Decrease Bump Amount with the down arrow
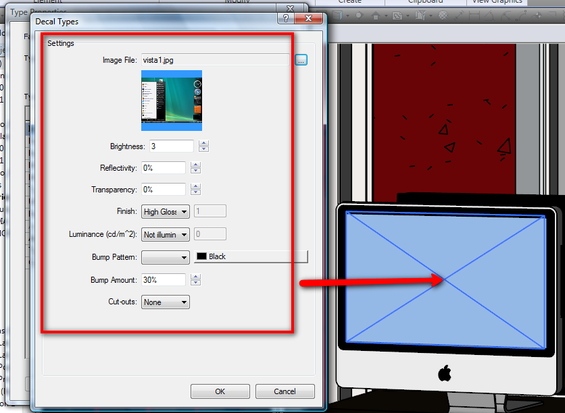The image size is (565, 413). [196, 282]
